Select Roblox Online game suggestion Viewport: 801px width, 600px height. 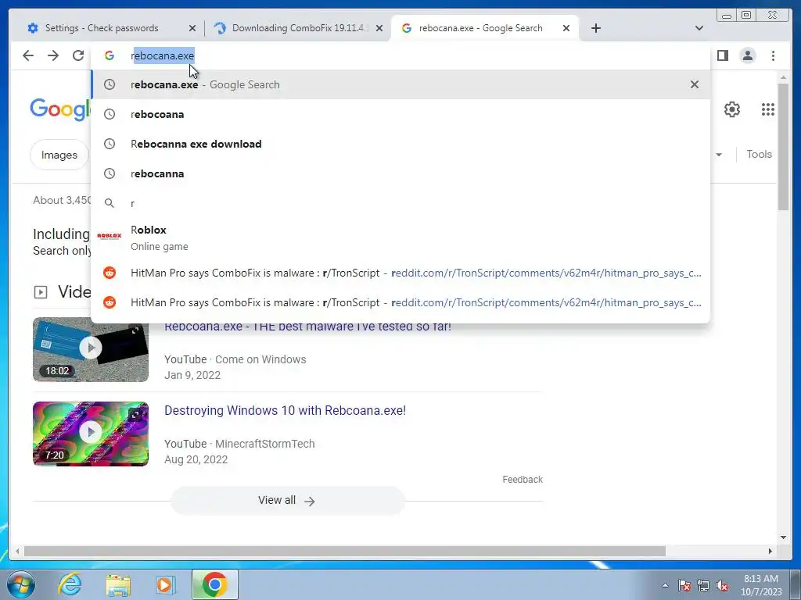[x=400, y=237]
